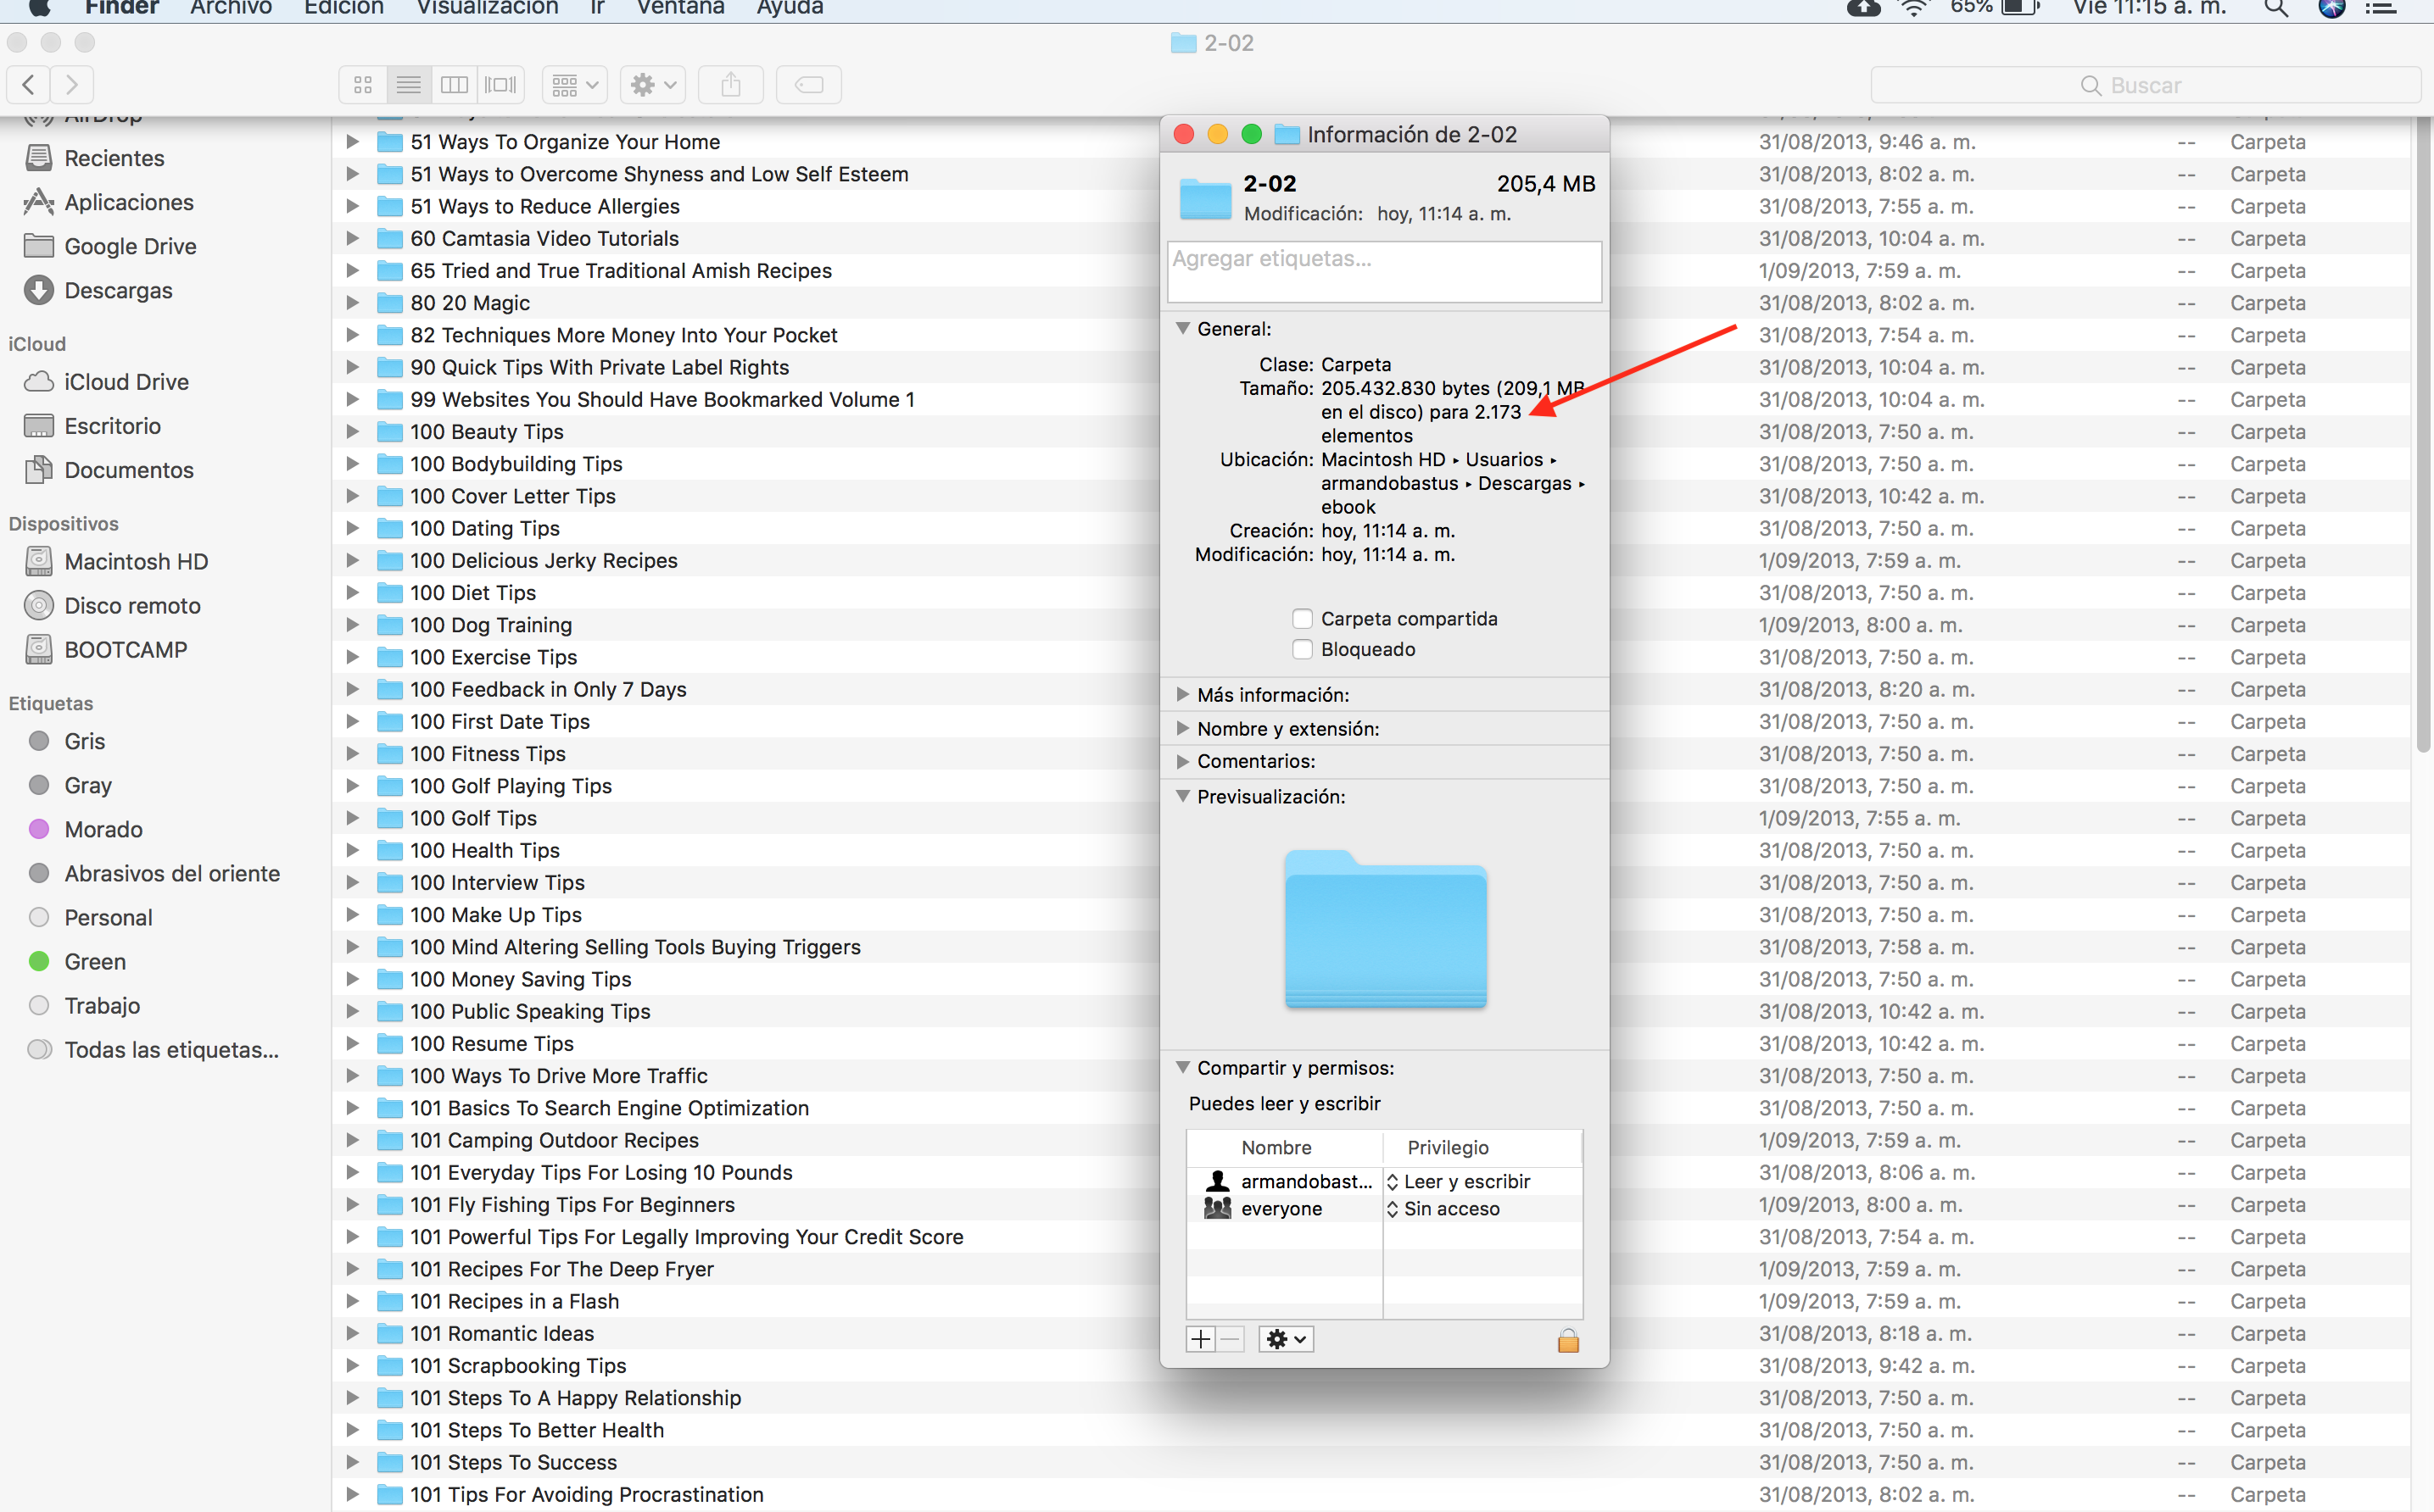Image resolution: width=2434 pixels, height=1512 pixels.
Task: Enable the Carpeta compartida checkbox
Action: click(x=1303, y=619)
